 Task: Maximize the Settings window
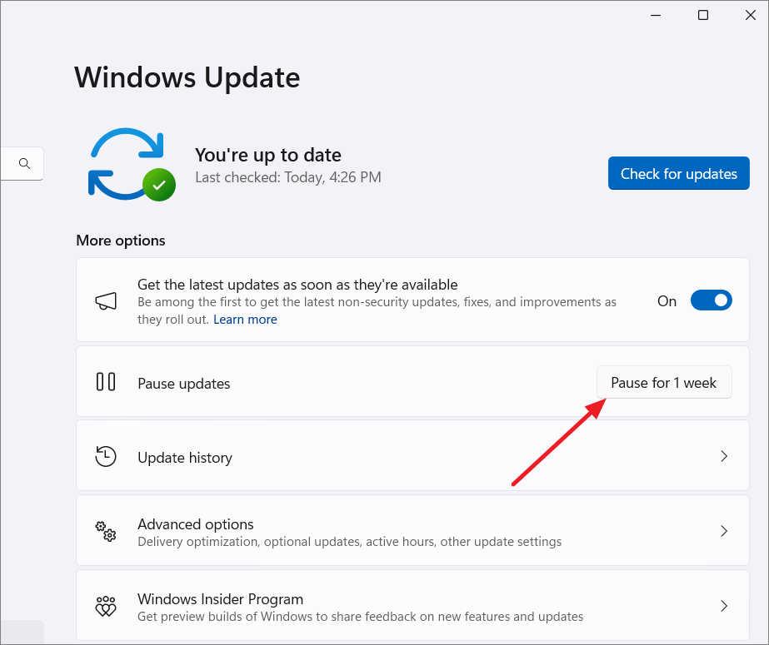703,15
